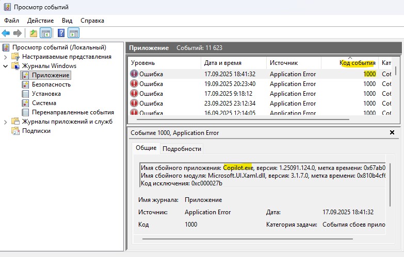Switch to the Подробности tab
This screenshot has height=257, width=404.
(182, 148)
